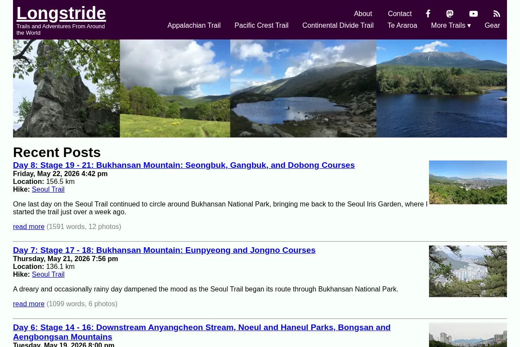Open the About page
520x347 pixels.
click(363, 13)
